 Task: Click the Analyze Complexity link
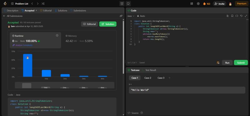point(22,45)
